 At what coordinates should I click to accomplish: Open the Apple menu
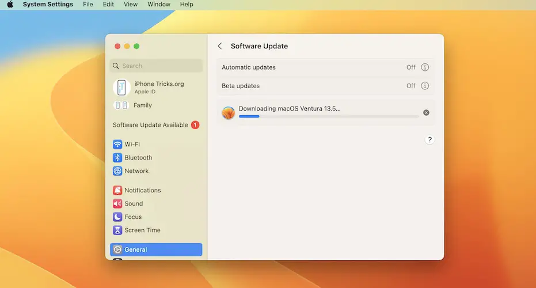coord(10,5)
